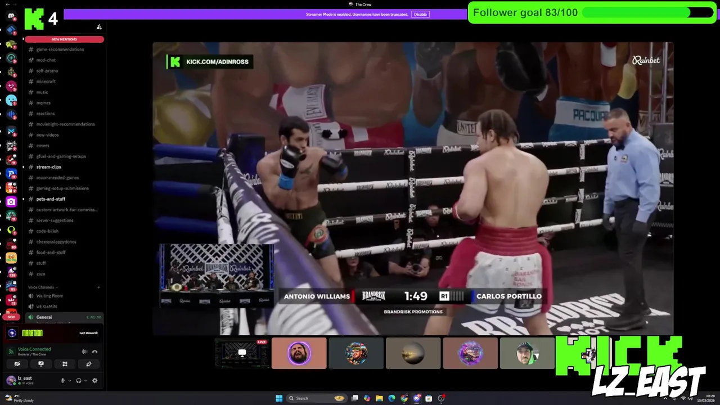Open Microsoft Edge from taskbar

(391, 398)
